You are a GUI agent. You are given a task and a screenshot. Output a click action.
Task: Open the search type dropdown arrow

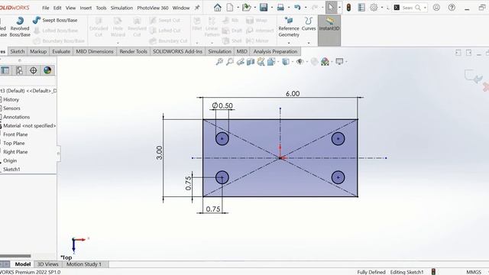point(425,8)
